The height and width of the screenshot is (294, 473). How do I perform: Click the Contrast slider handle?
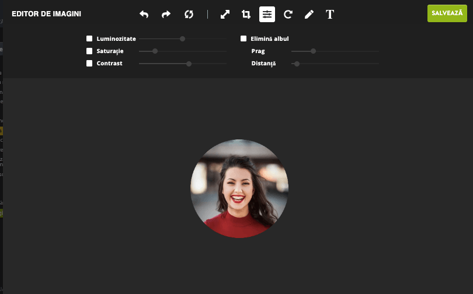point(189,64)
